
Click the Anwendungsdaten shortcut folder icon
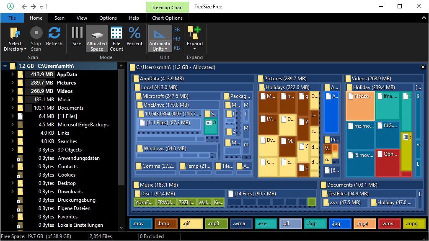(x=20, y=158)
